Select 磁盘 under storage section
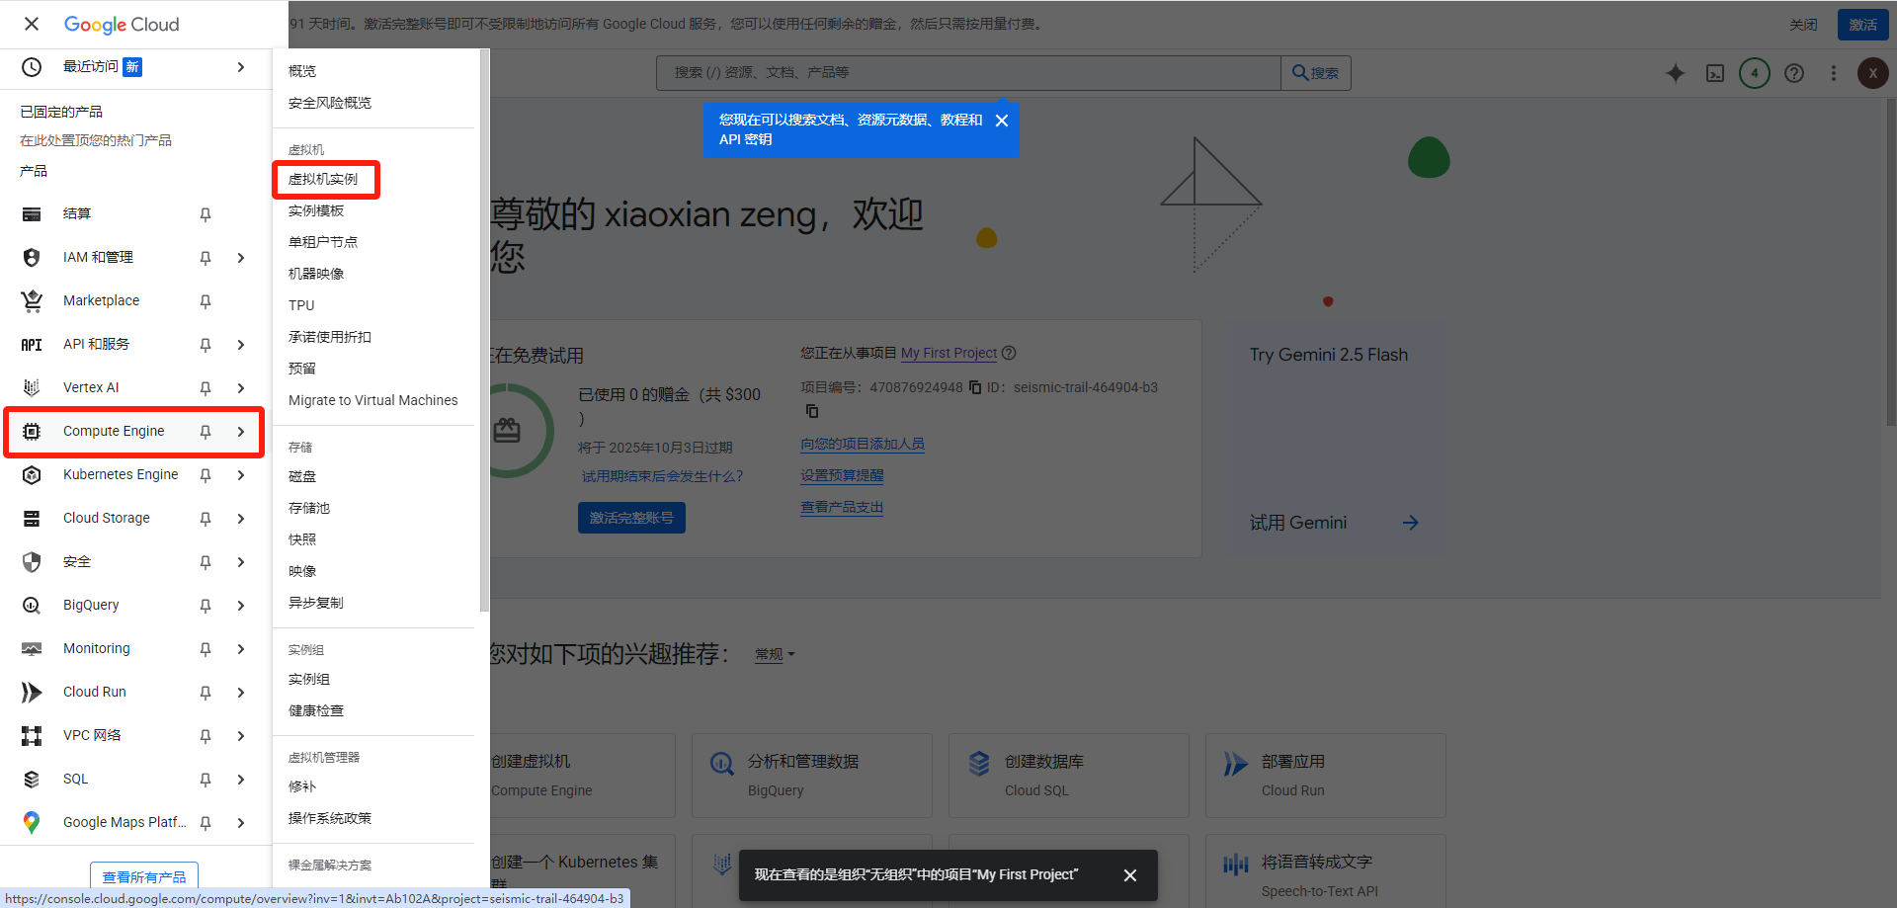Image resolution: width=1897 pixels, height=908 pixels. pos(302,476)
